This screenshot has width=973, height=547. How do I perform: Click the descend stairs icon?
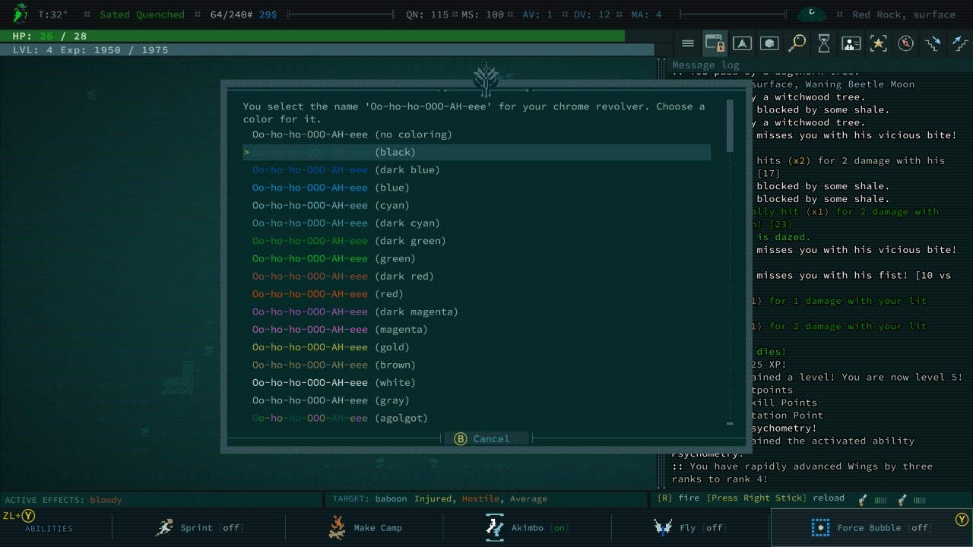933,43
